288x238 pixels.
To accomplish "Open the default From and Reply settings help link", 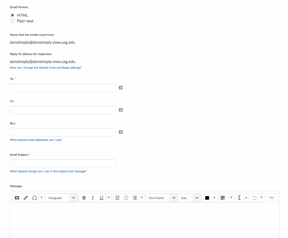I will pos(46,68).
